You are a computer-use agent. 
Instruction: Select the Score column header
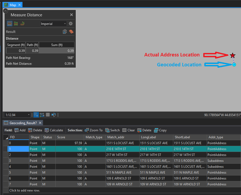click(x=70, y=137)
